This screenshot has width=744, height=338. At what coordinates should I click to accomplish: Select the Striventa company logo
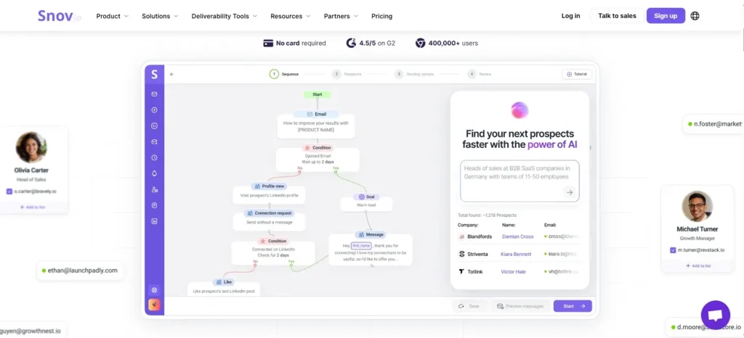coord(461,254)
